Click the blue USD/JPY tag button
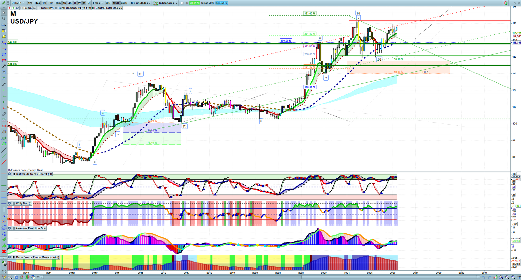 [x=222, y=3]
